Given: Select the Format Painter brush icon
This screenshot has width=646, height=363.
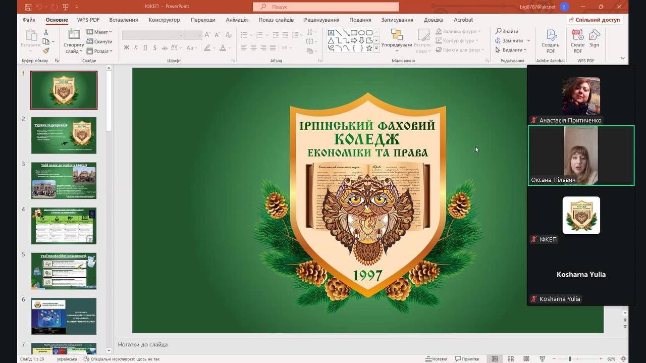Looking at the screenshot, I should [46, 51].
